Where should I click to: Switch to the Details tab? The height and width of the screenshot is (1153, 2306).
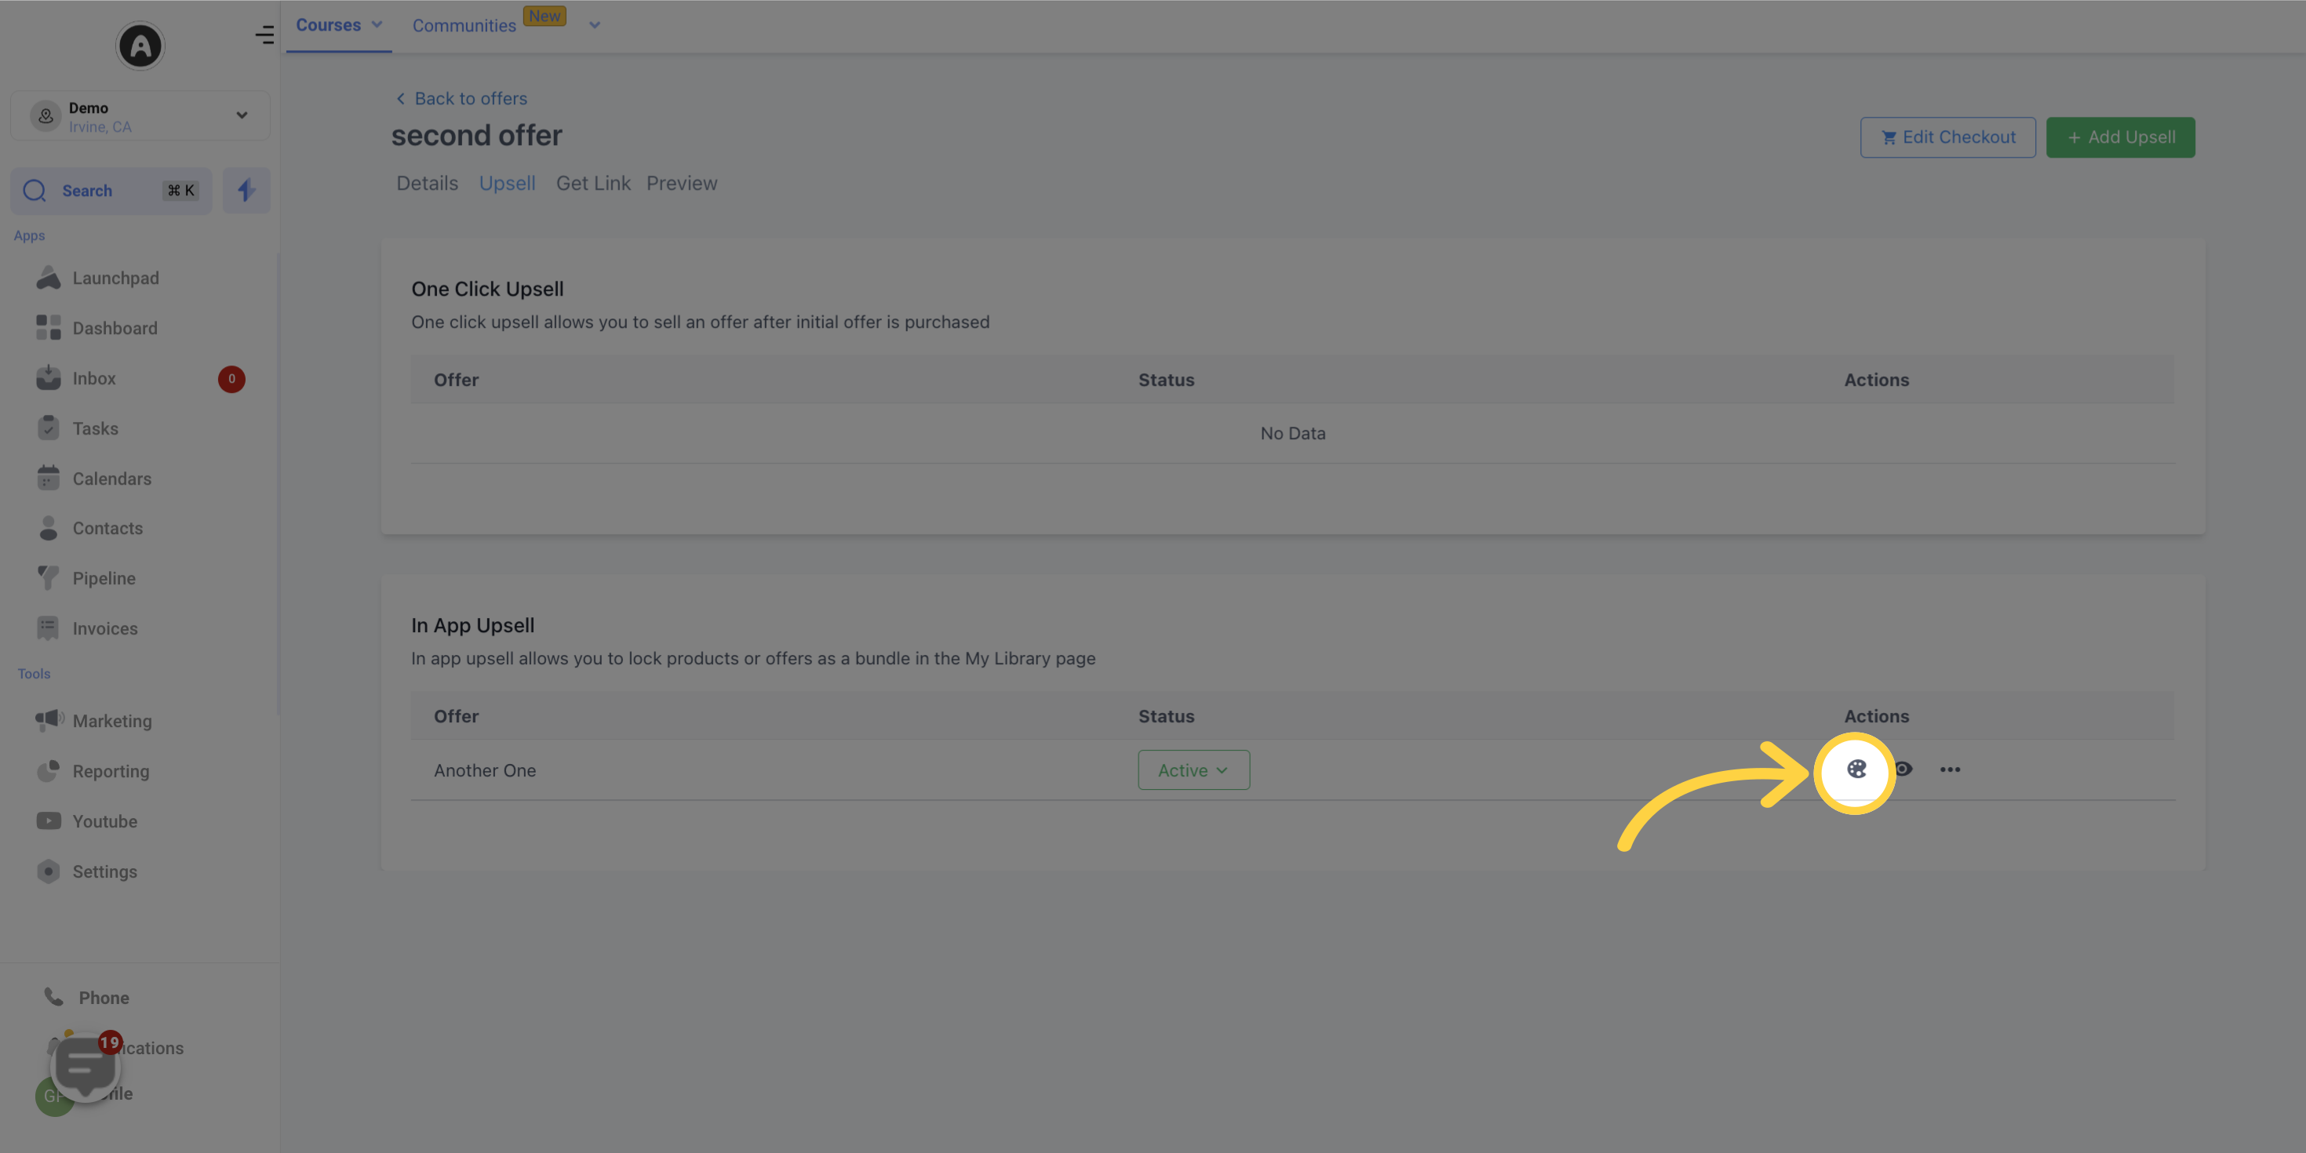coord(427,182)
